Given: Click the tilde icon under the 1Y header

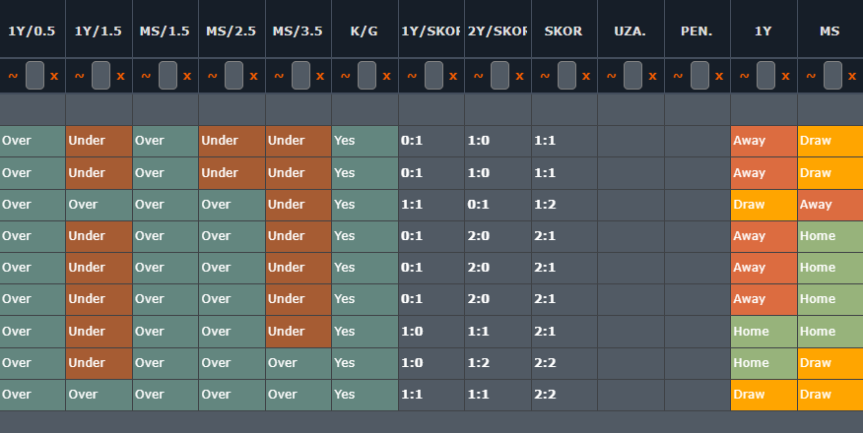Looking at the screenshot, I should coord(744,76).
